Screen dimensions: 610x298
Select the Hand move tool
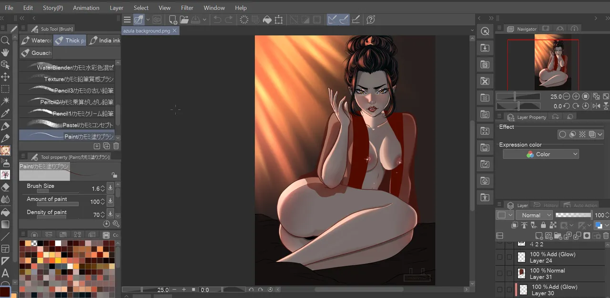(5, 52)
